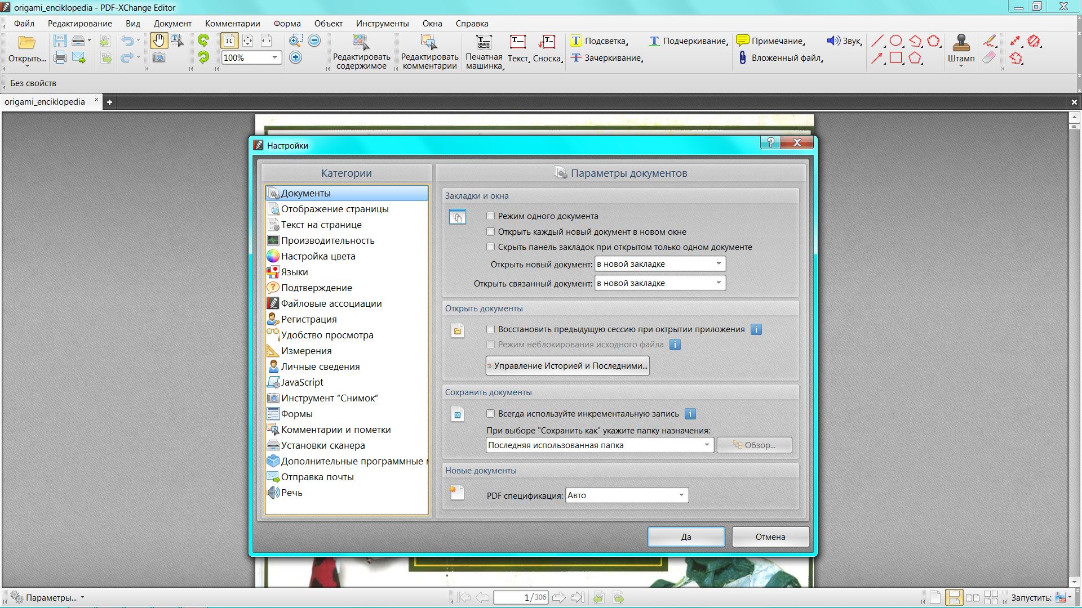This screenshot has width=1082, height=608.
Task: Click 'Управление Историей и Последними' button
Action: coord(567,366)
